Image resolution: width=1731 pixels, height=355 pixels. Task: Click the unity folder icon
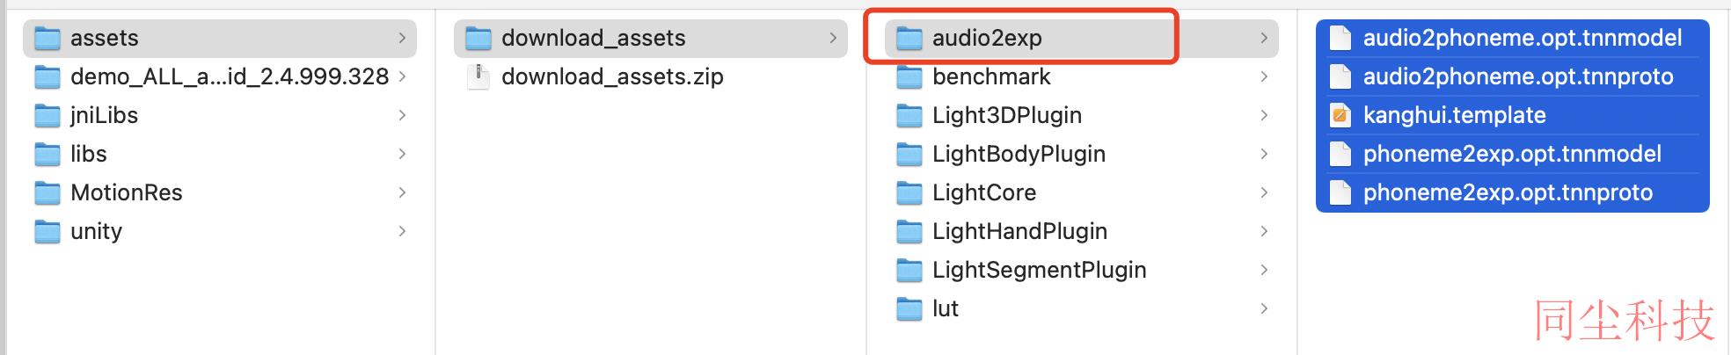[47, 231]
